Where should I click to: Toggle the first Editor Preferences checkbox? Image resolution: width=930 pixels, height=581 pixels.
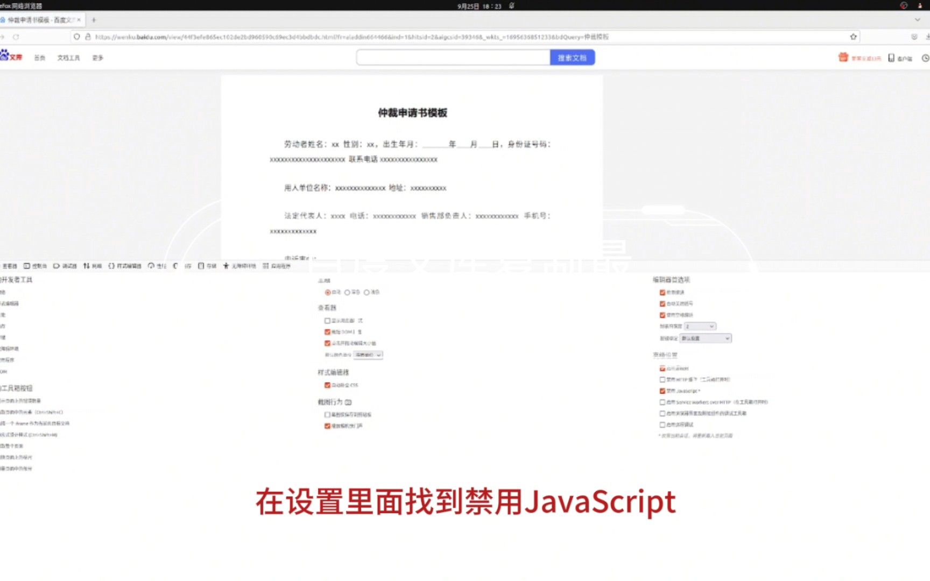pos(663,293)
